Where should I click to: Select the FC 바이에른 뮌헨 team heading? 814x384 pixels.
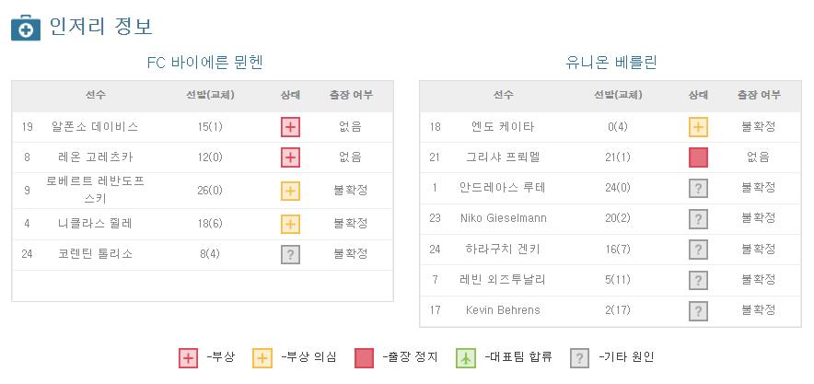[204, 63]
